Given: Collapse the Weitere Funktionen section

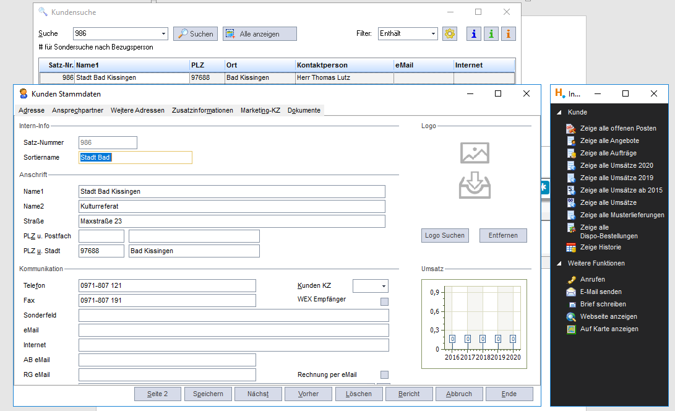Looking at the screenshot, I should click(559, 264).
